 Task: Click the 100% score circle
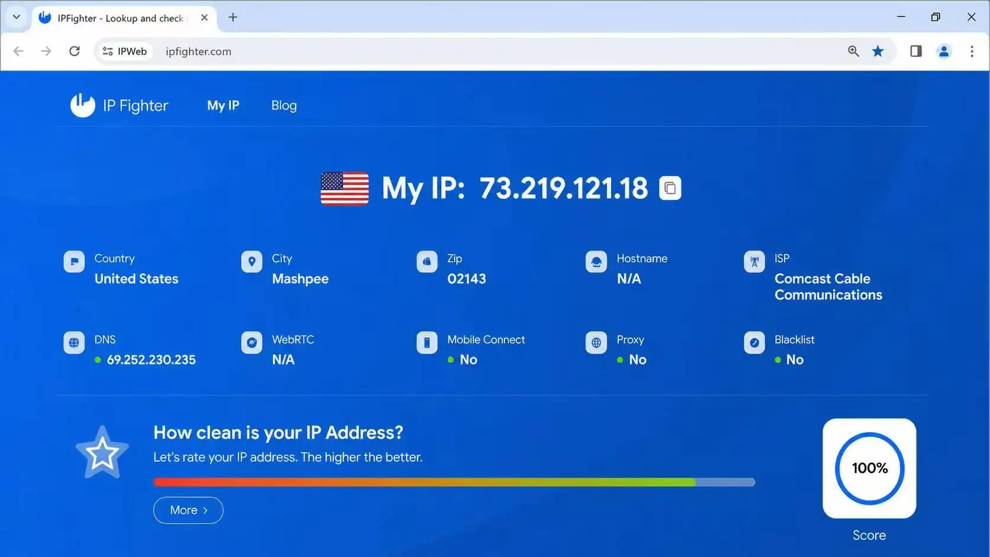tap(869, 468)
